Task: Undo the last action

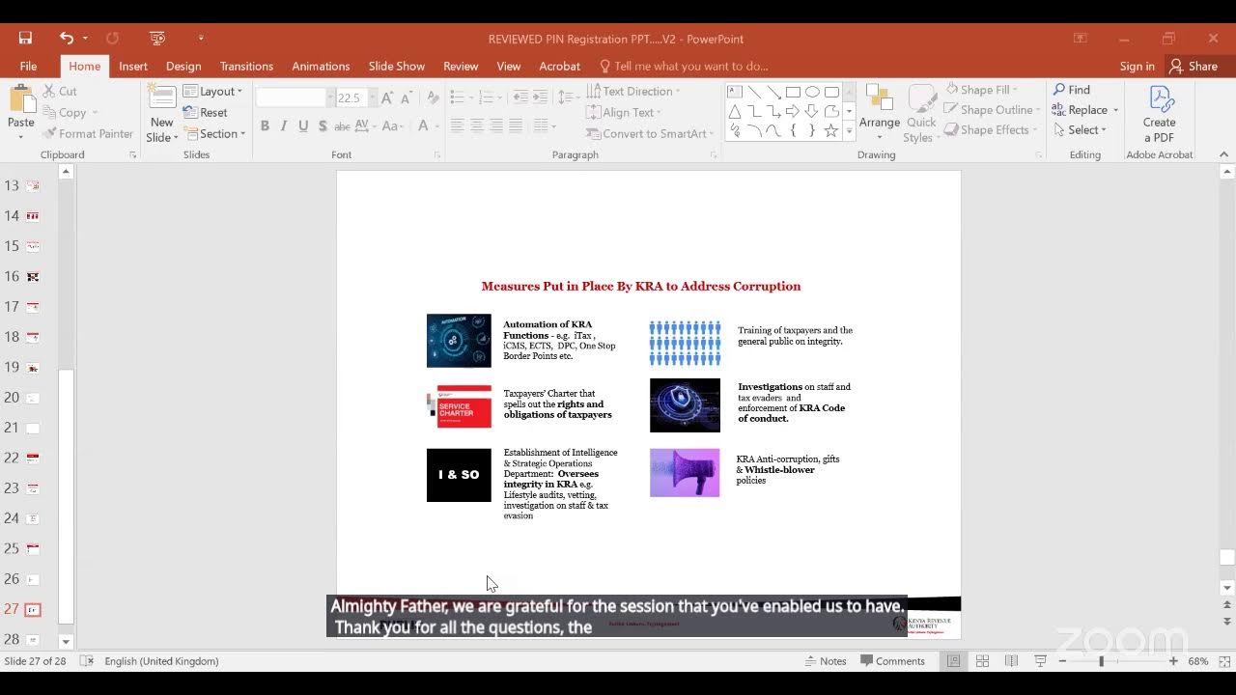Action: click(66, 39)
